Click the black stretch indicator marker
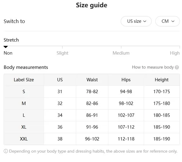Screen dimensions: 182x162 (5, 47)
